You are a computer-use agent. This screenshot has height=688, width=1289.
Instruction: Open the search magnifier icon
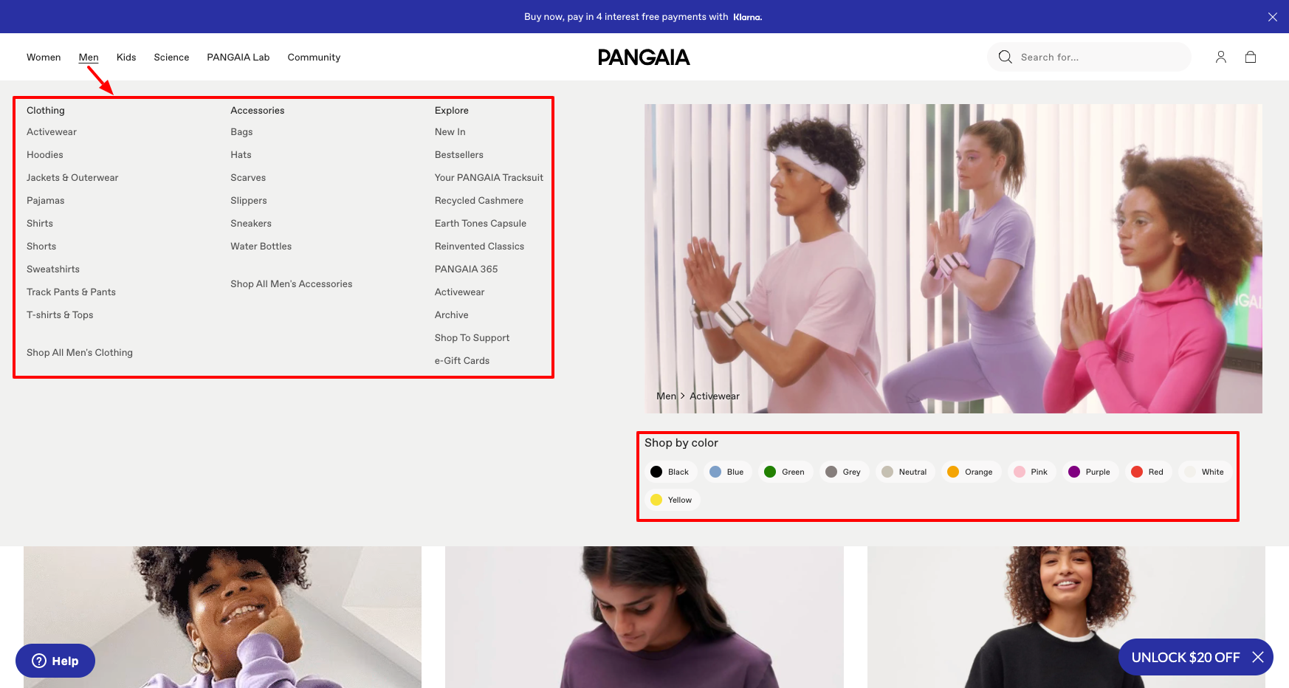pos(1005,57)
